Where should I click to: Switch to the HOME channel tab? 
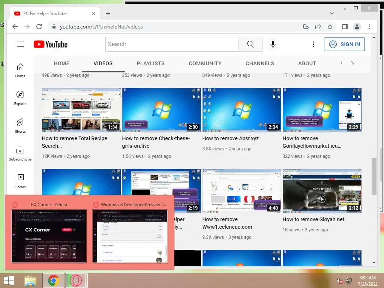click(x=61, y=63)
